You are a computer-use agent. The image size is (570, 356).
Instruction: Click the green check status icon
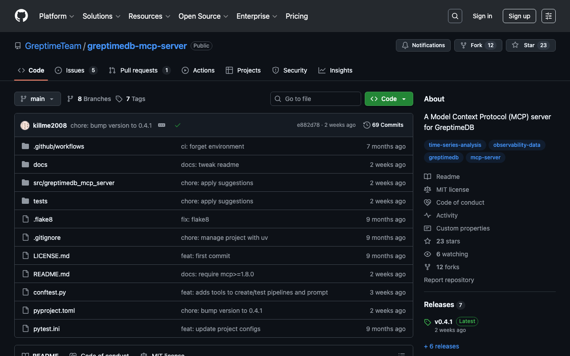click(x=178, y=125)
